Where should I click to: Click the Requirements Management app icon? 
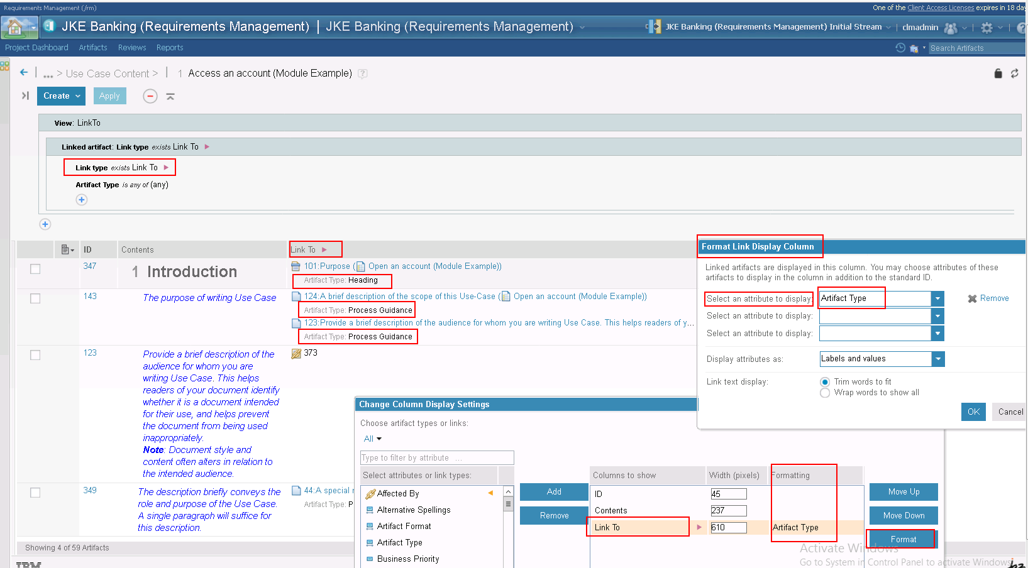(x=50, y=26)
